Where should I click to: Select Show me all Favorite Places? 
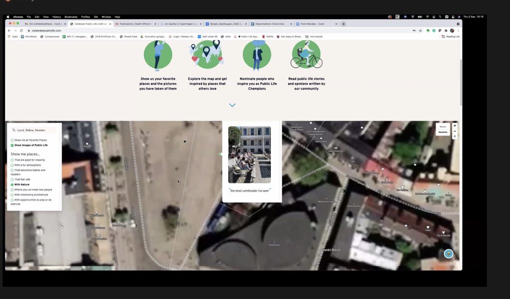[29, 140]
